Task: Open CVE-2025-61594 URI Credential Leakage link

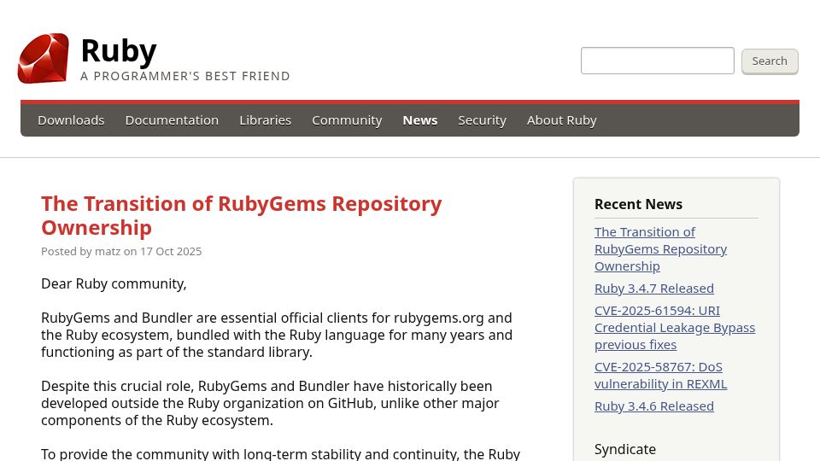Action: tap(675, 328)
